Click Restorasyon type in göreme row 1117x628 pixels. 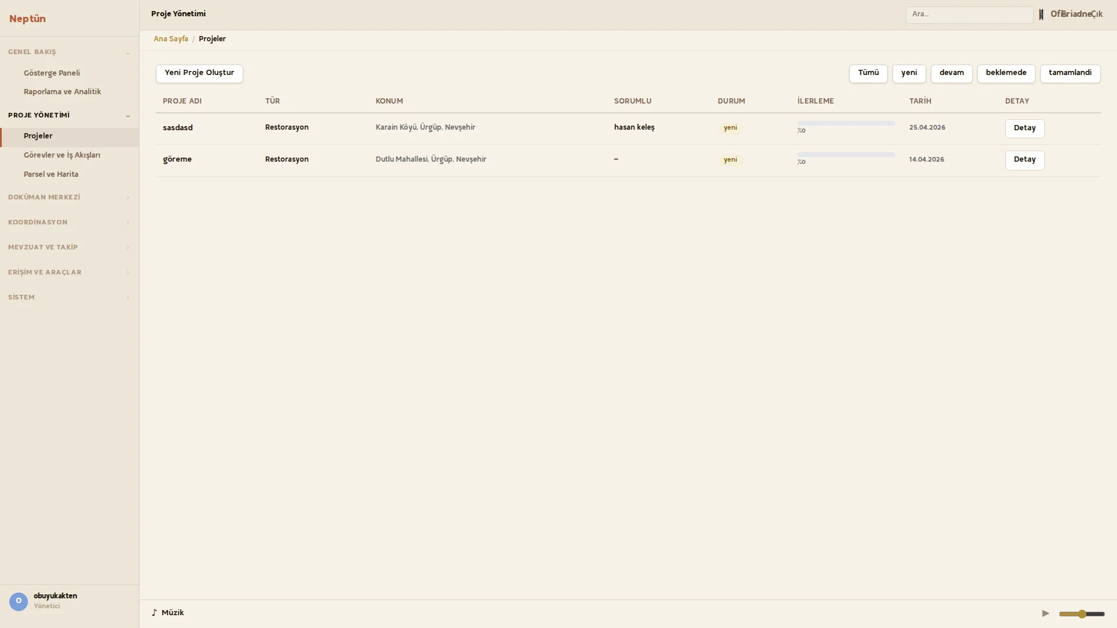(x=287, y=159)
